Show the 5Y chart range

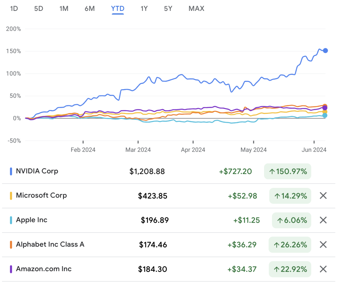(168, 9)
